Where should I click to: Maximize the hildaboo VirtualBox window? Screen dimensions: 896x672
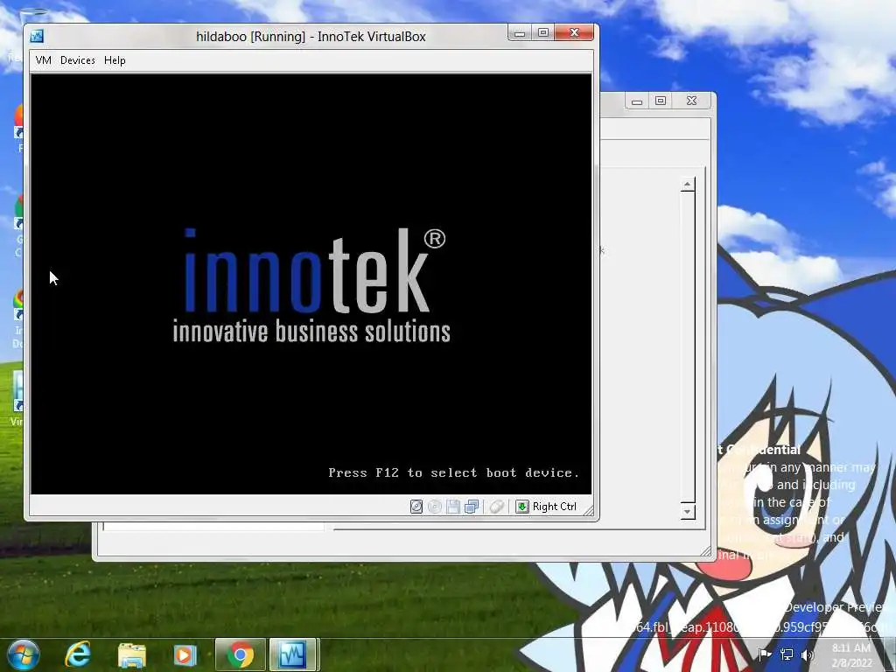543,33
